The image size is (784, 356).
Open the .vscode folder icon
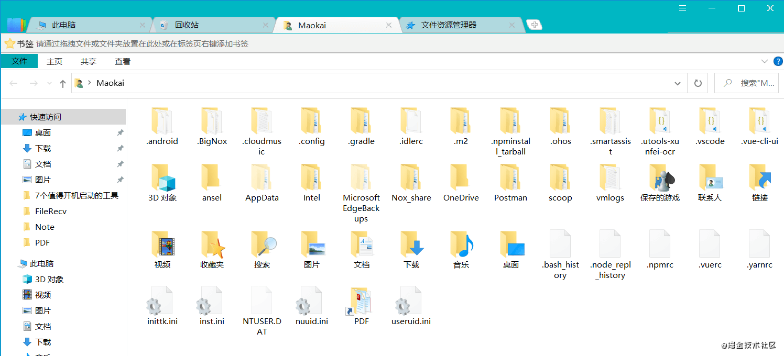point(710,122)
